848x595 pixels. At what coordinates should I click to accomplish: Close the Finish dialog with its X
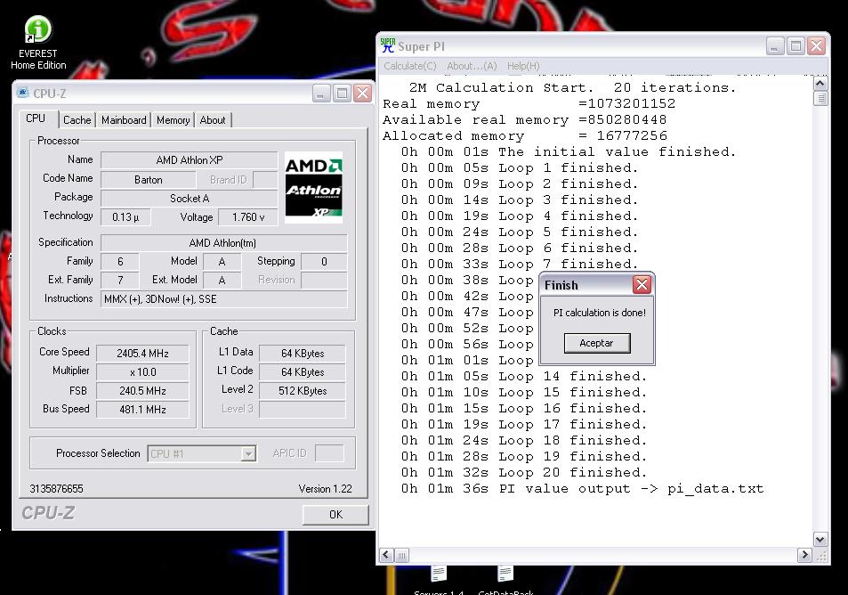642,285
